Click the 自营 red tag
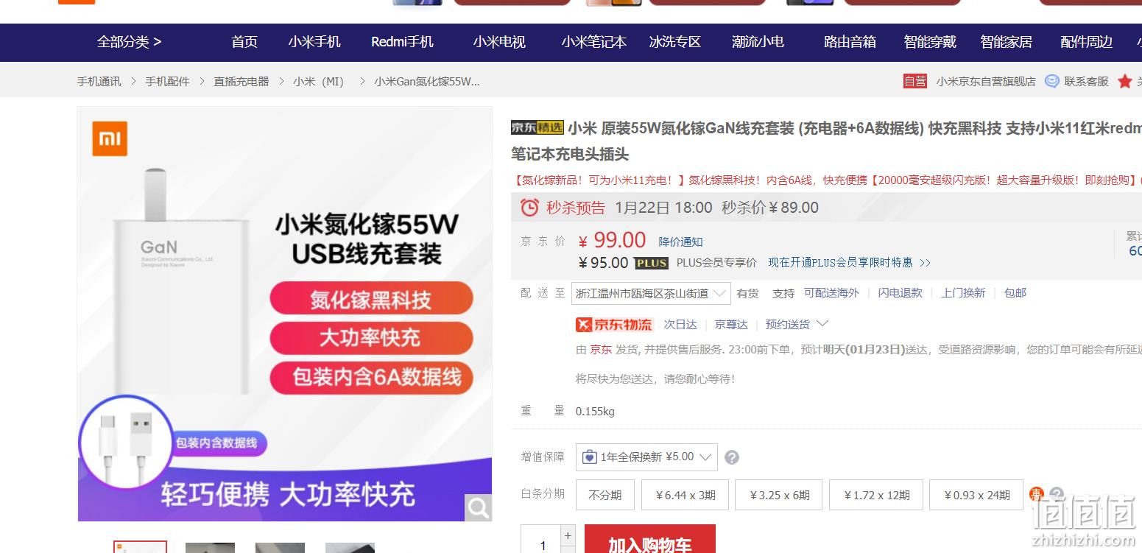This screenshot has width=1142, height=553. click(915, 81)
